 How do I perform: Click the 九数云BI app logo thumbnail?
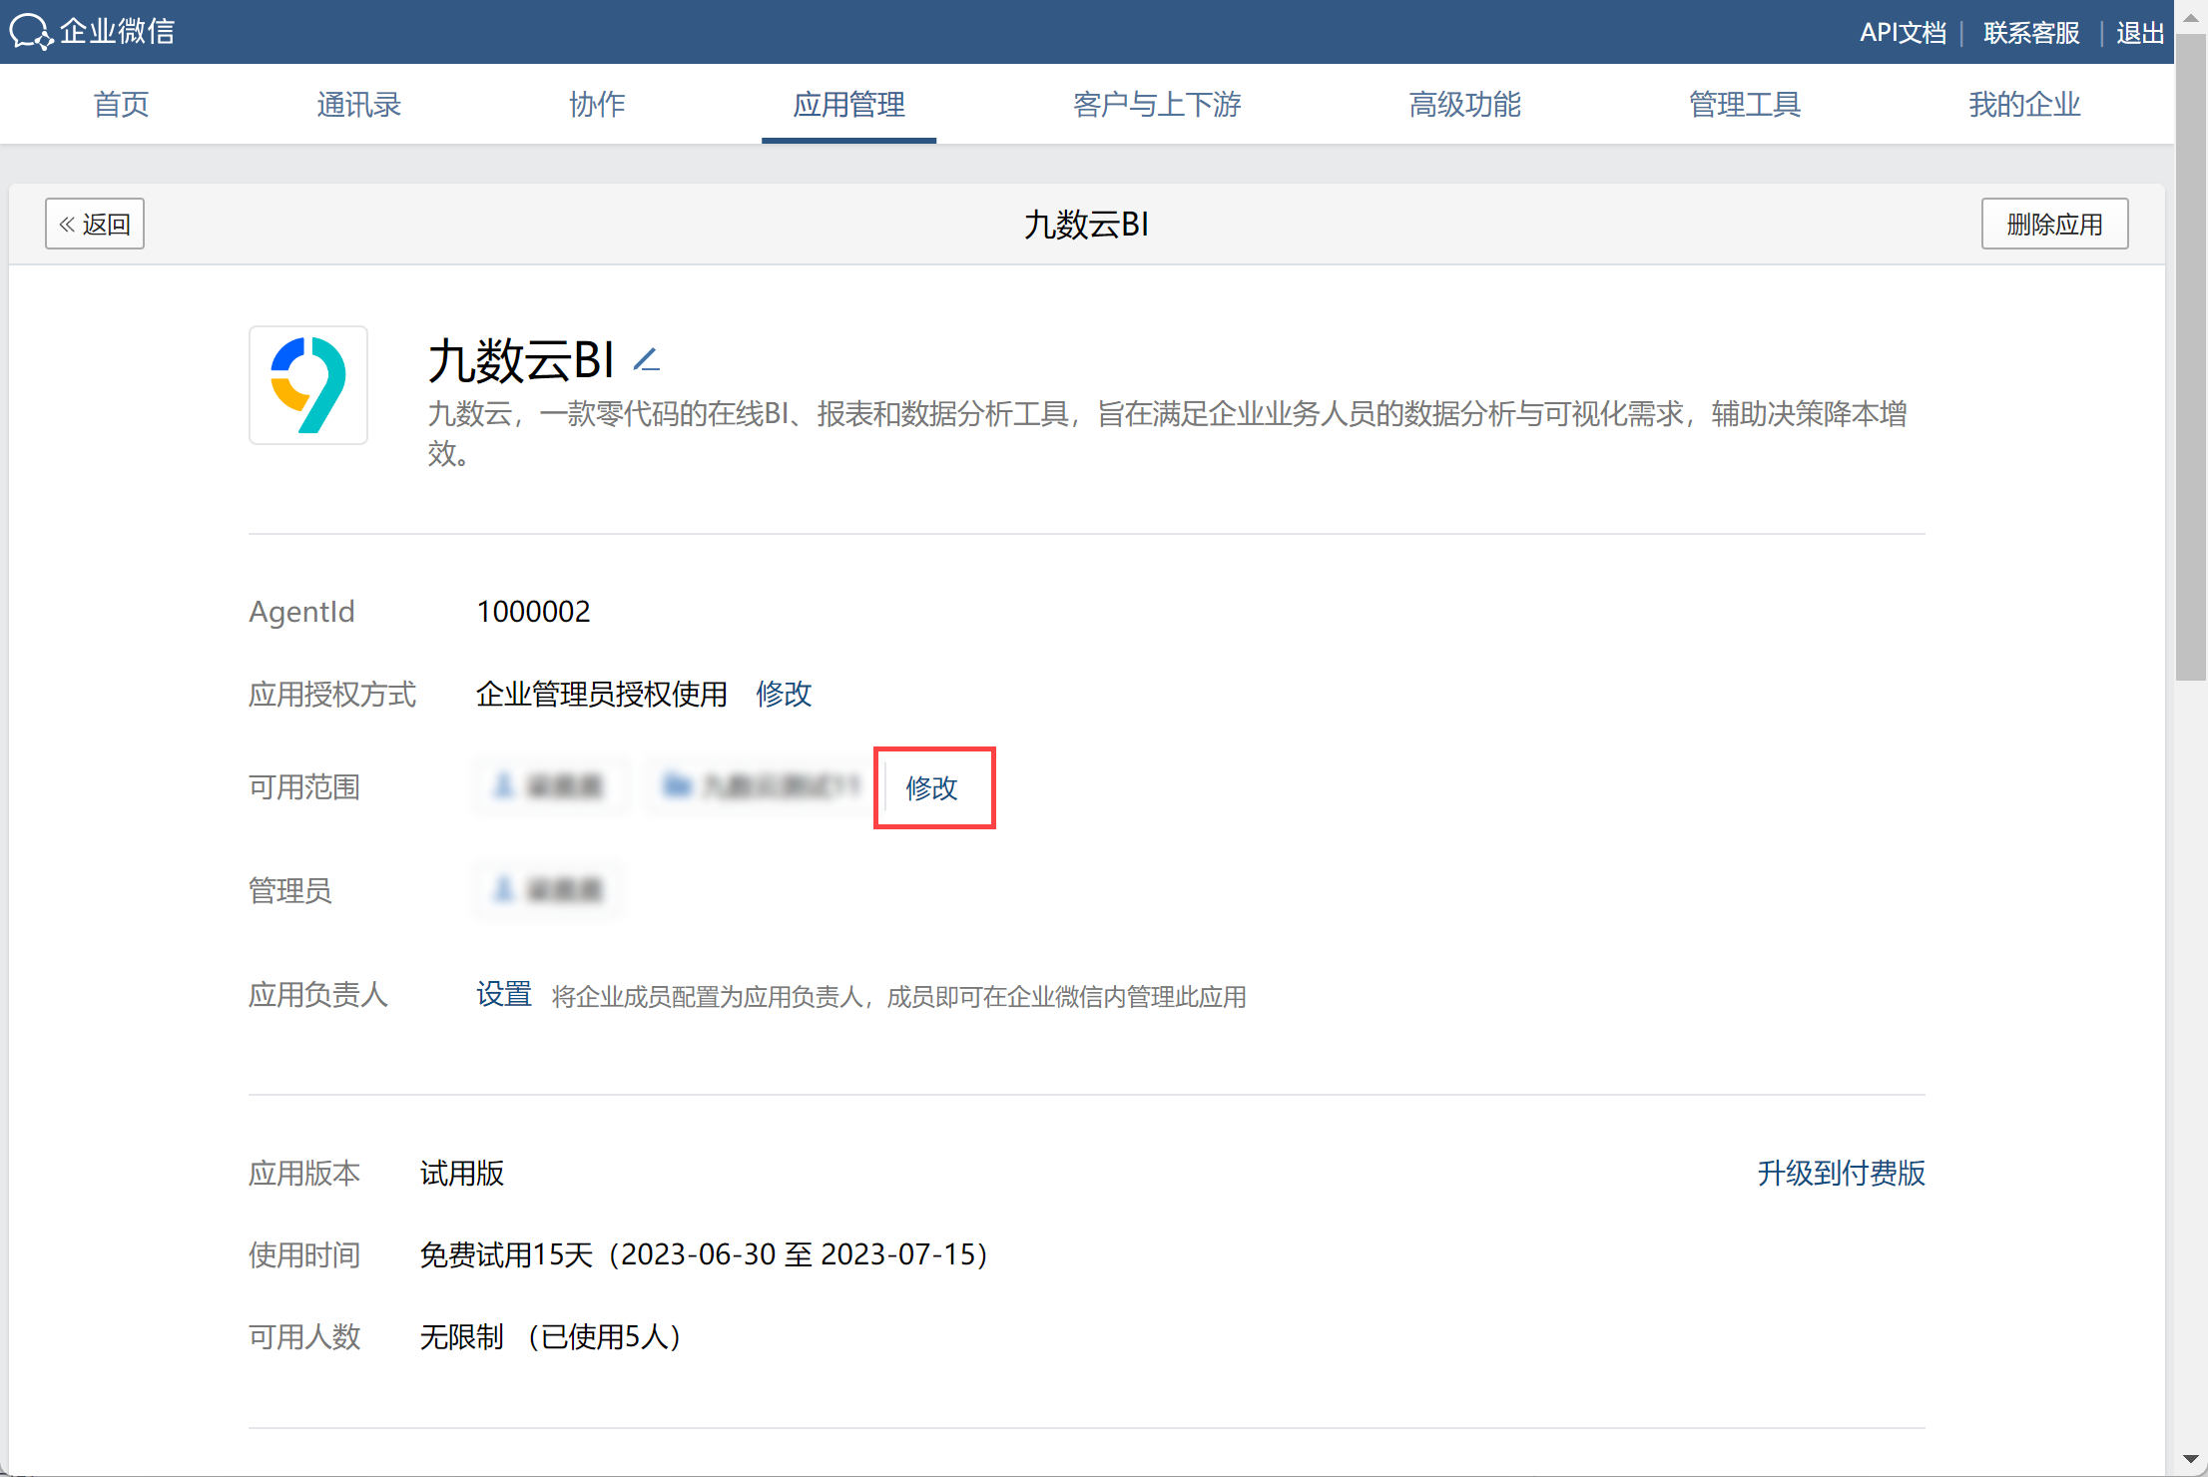click(x=308, y=385)
